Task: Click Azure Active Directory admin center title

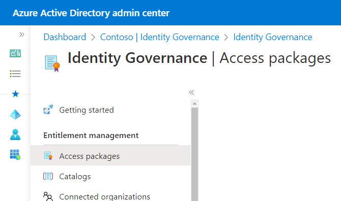Action: tap(91, 13)
